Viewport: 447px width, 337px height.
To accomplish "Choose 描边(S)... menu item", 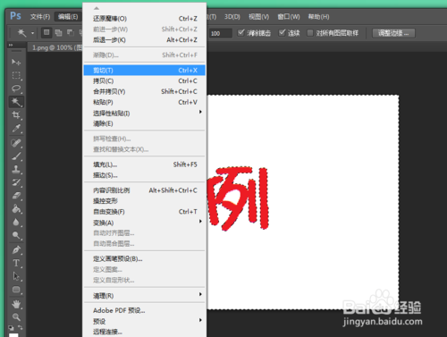I will tap(145, 175).
